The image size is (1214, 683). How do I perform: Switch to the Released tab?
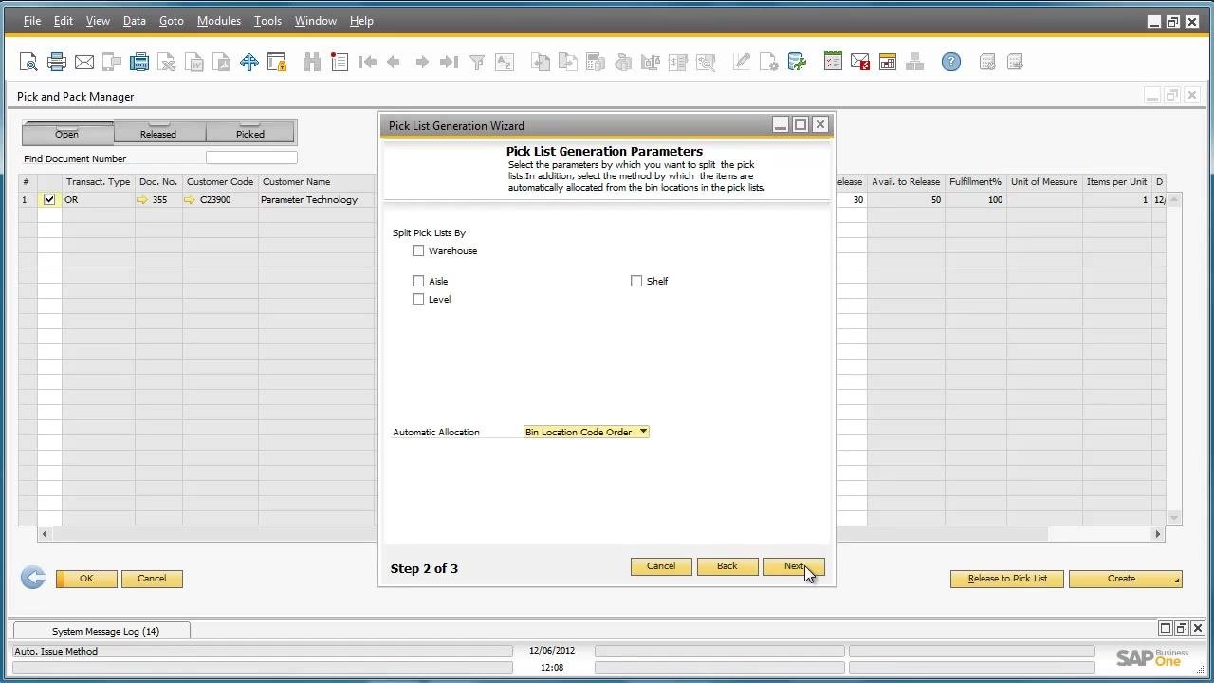coord(158,132)
